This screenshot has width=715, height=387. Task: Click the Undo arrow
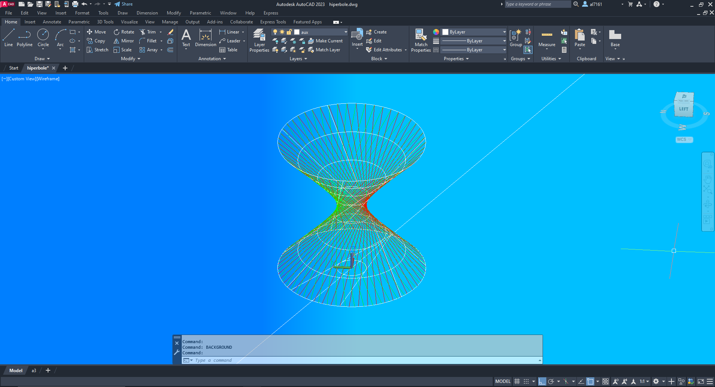[84, 4]
